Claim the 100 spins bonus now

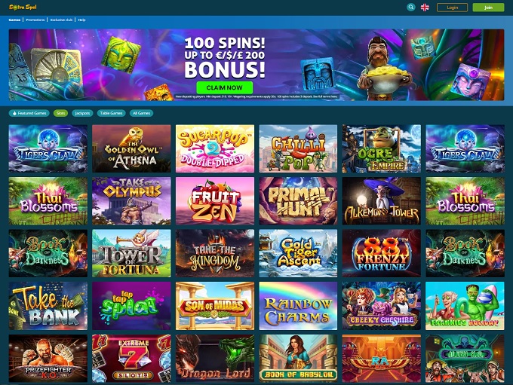225,87
